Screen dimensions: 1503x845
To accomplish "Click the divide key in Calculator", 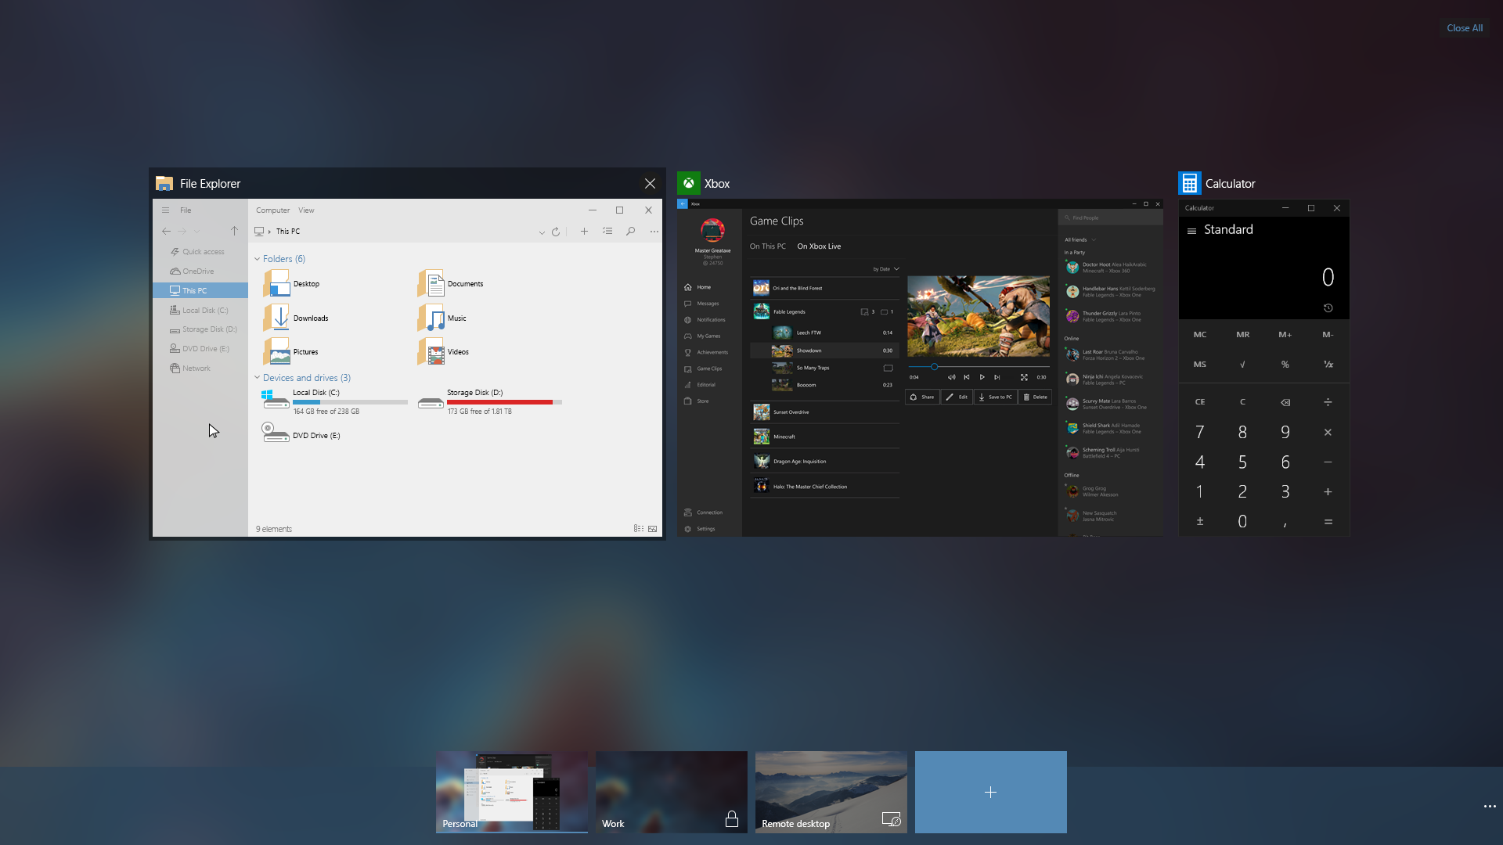I will 1328,402.
